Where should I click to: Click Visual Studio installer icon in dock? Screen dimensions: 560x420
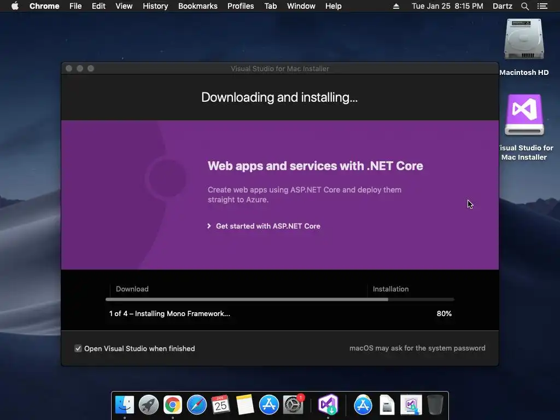(328, 405)
